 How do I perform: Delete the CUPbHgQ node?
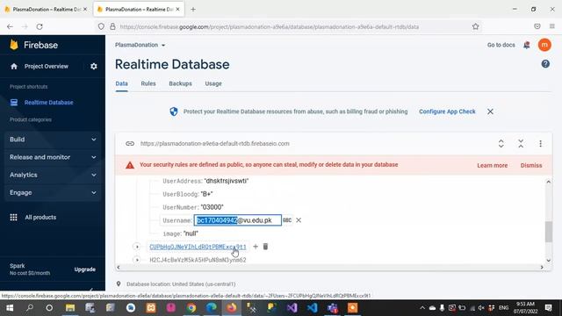click(x=265, y=247)
